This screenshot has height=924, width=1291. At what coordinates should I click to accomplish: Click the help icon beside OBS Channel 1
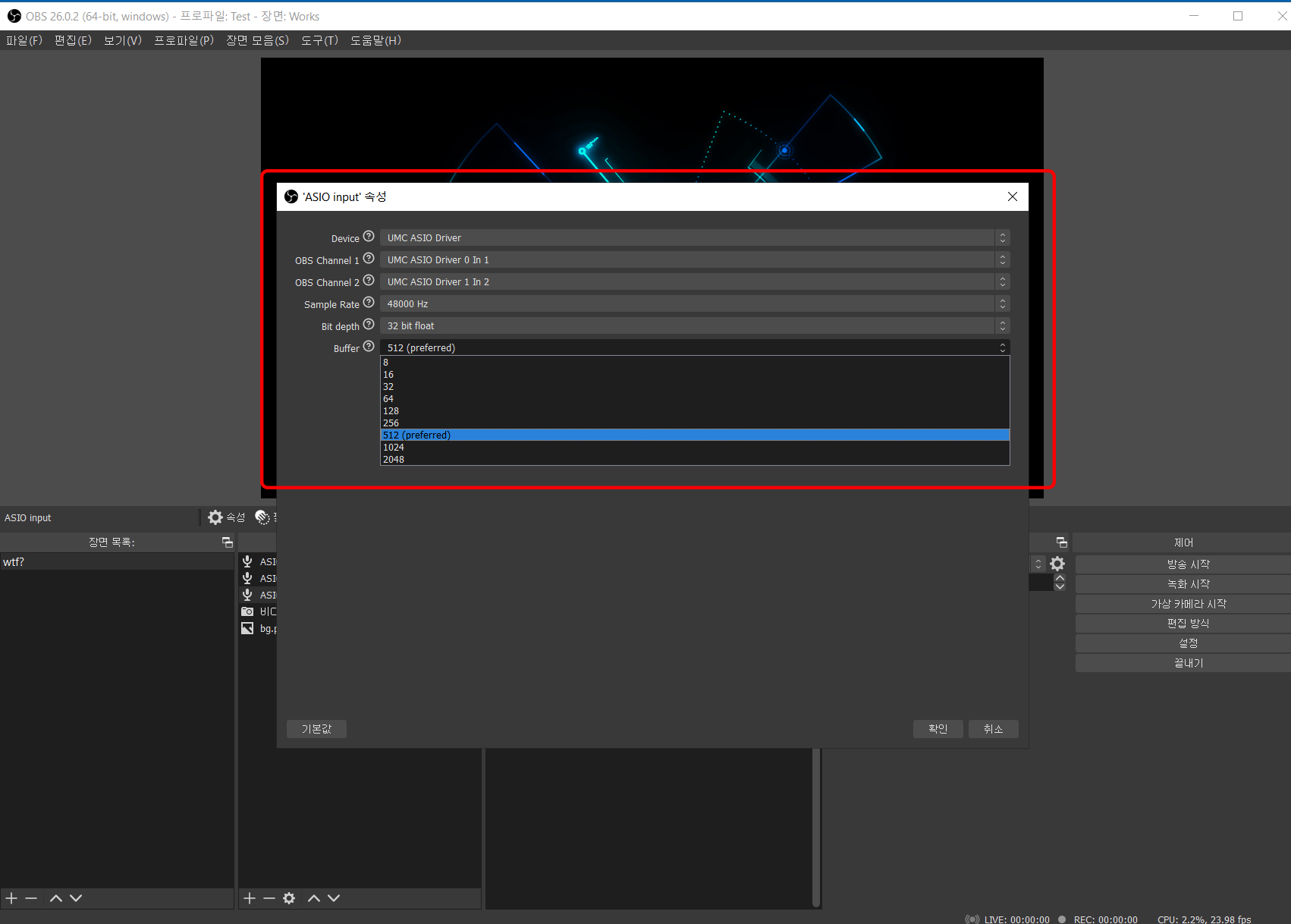pyautogui.click(x=369, y=259)
